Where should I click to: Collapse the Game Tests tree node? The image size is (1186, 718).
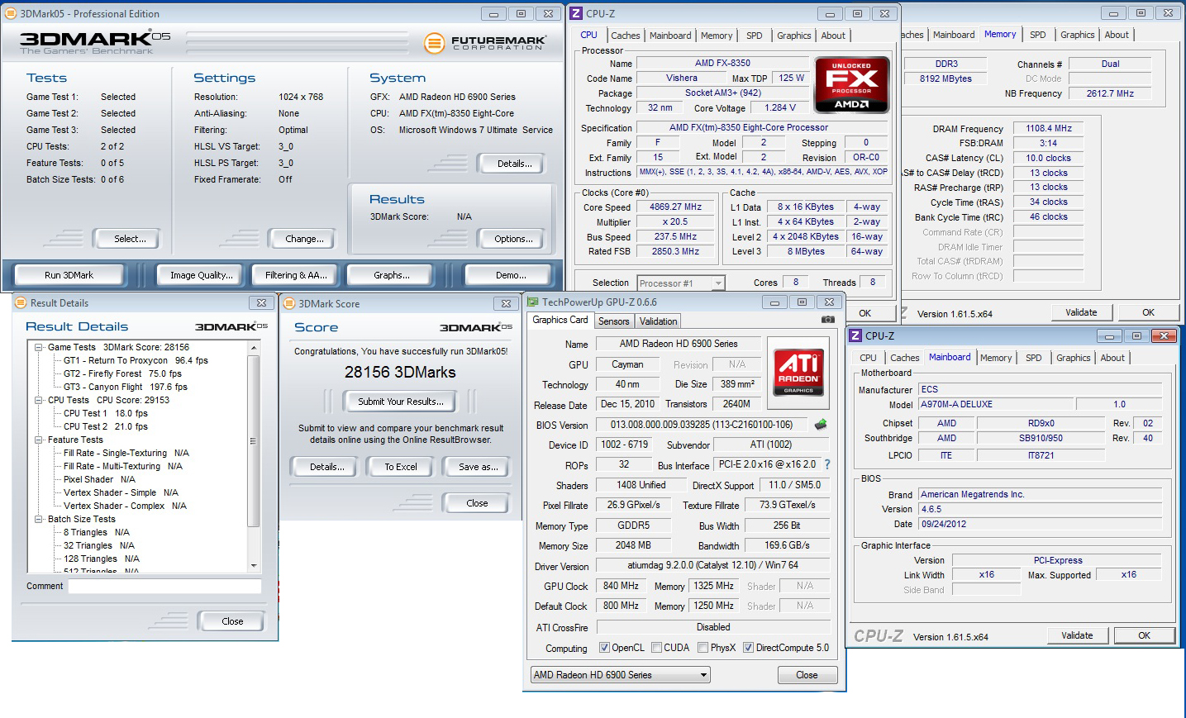pyautogui.click(x=39, y=347)
